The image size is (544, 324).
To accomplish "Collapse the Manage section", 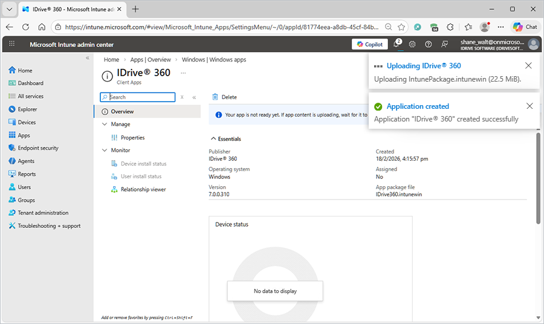I will click(x=105, y=124).
